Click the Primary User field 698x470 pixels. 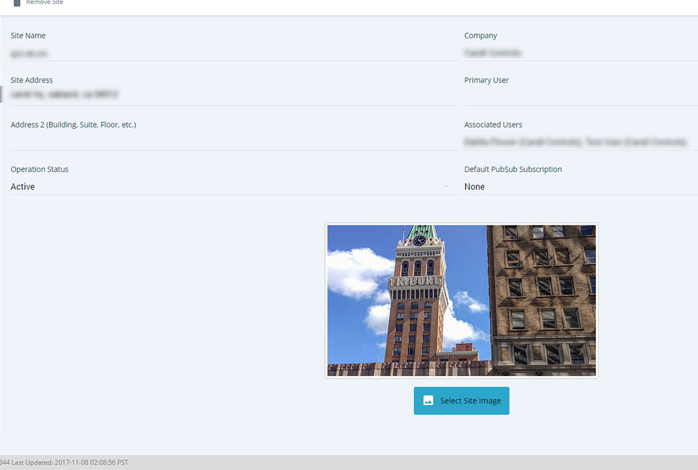581,97
